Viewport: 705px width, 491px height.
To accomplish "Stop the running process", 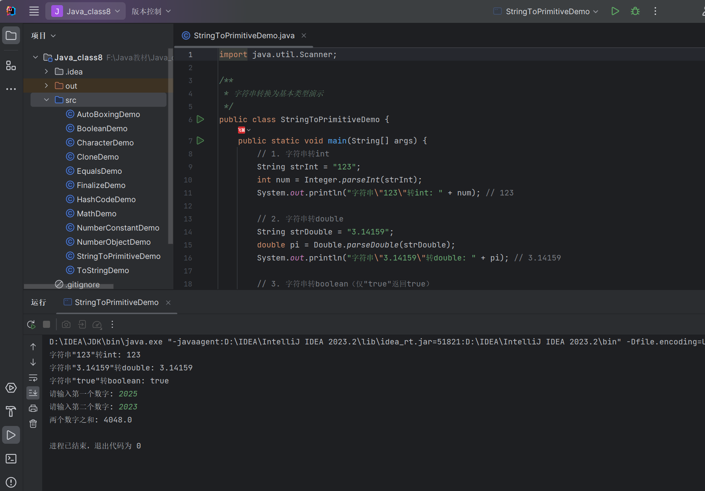I will pos(47,324).
